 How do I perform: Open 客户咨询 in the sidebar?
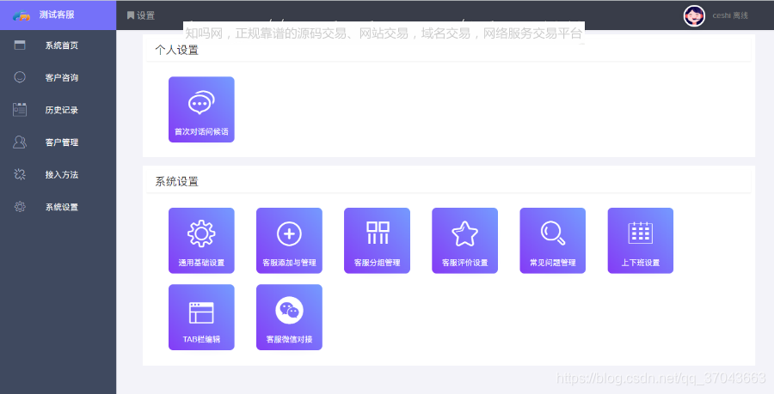[58, 77]
